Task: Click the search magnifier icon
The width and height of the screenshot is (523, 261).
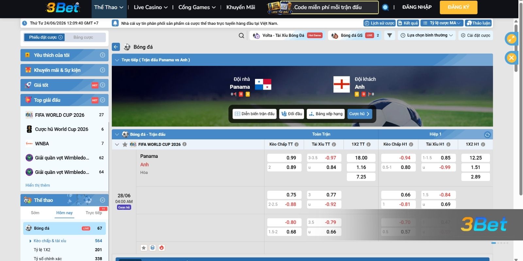Action: (x=241, y=36)
